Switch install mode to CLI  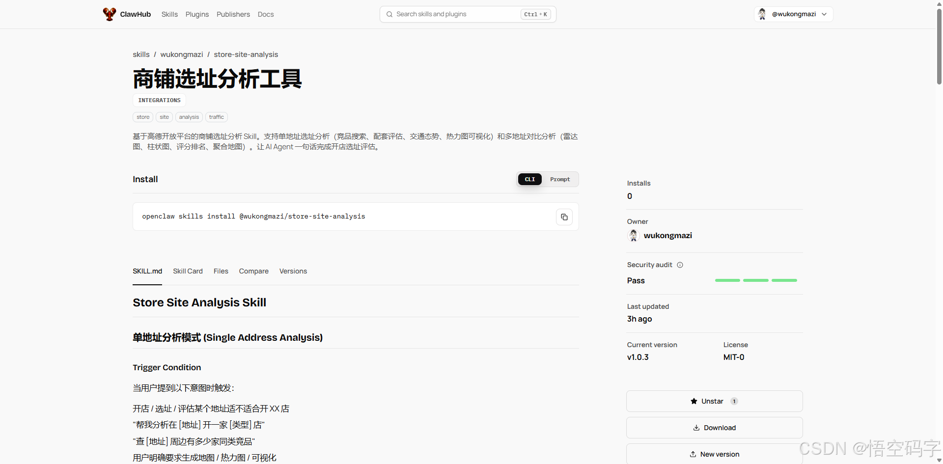(x=530, y=179)
